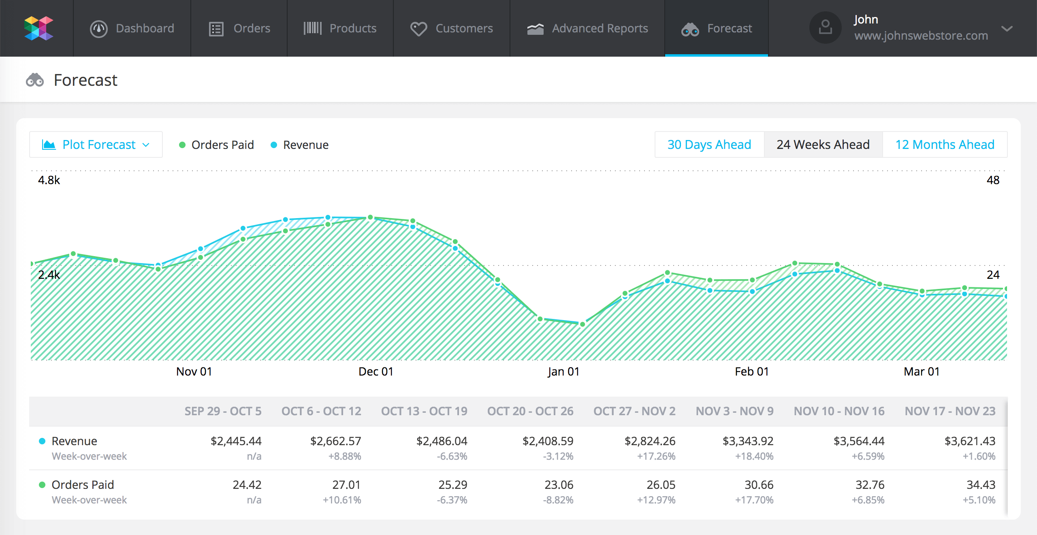1037x535 pixels.
Task: Click the NOV 3 - NOV 9 column header
Action: point(734,411)
